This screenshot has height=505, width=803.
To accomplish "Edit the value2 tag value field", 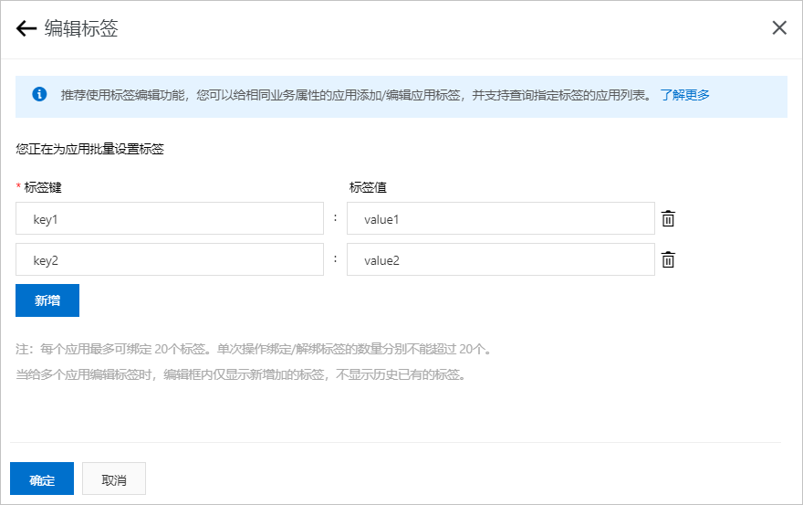I will [x=500, y=259].
